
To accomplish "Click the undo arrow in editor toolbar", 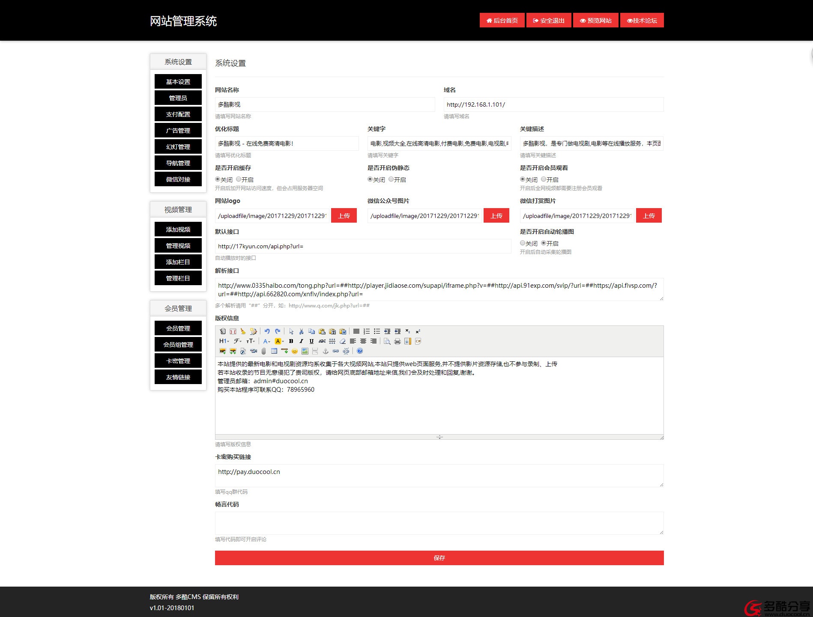I will (x=267, y=331).
